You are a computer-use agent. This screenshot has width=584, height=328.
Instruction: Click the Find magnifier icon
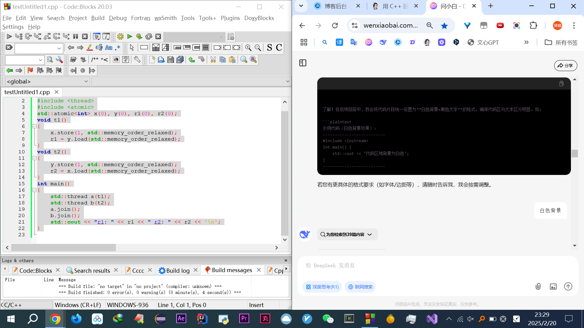click(244, 60)
